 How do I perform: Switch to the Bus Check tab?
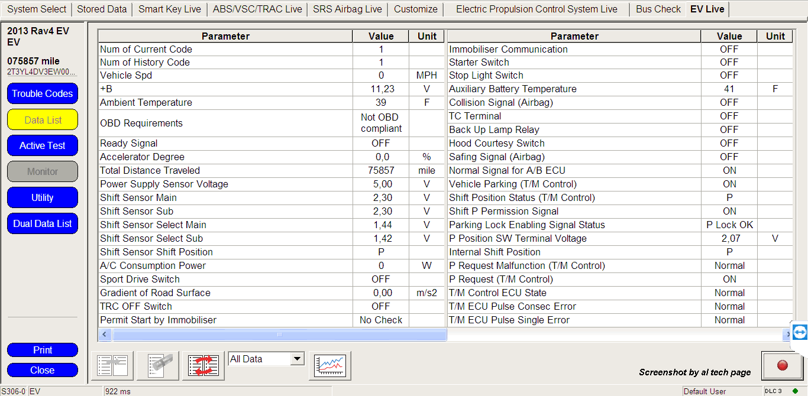tap(658, 9)
